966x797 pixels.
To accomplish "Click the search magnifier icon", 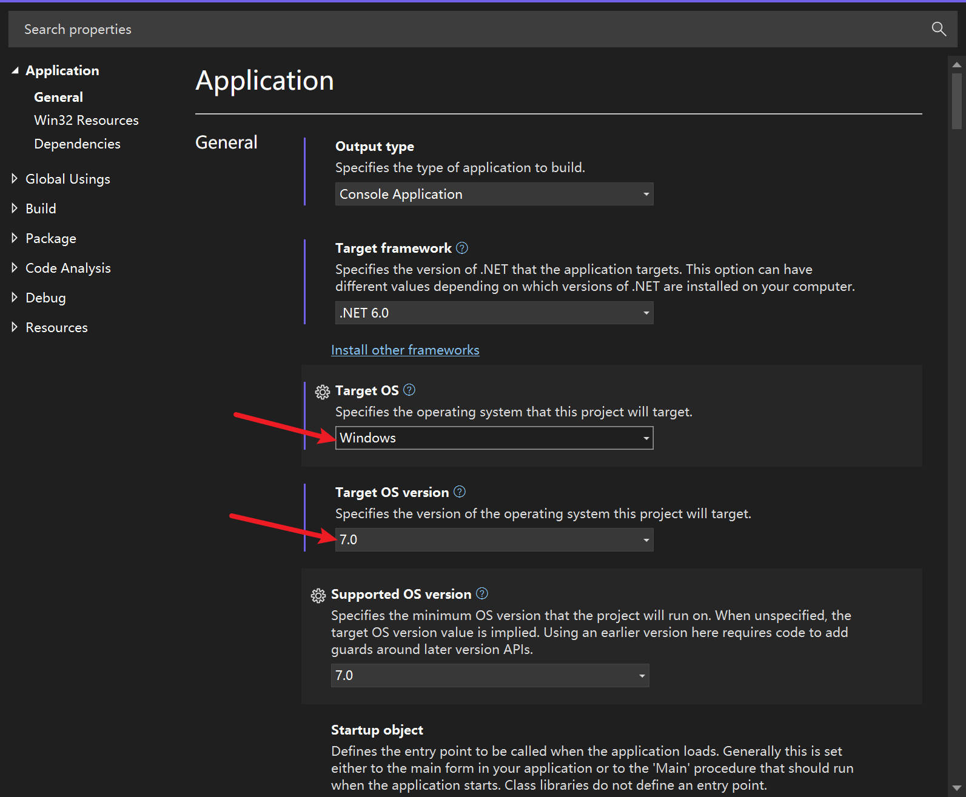I will (938, 29).
